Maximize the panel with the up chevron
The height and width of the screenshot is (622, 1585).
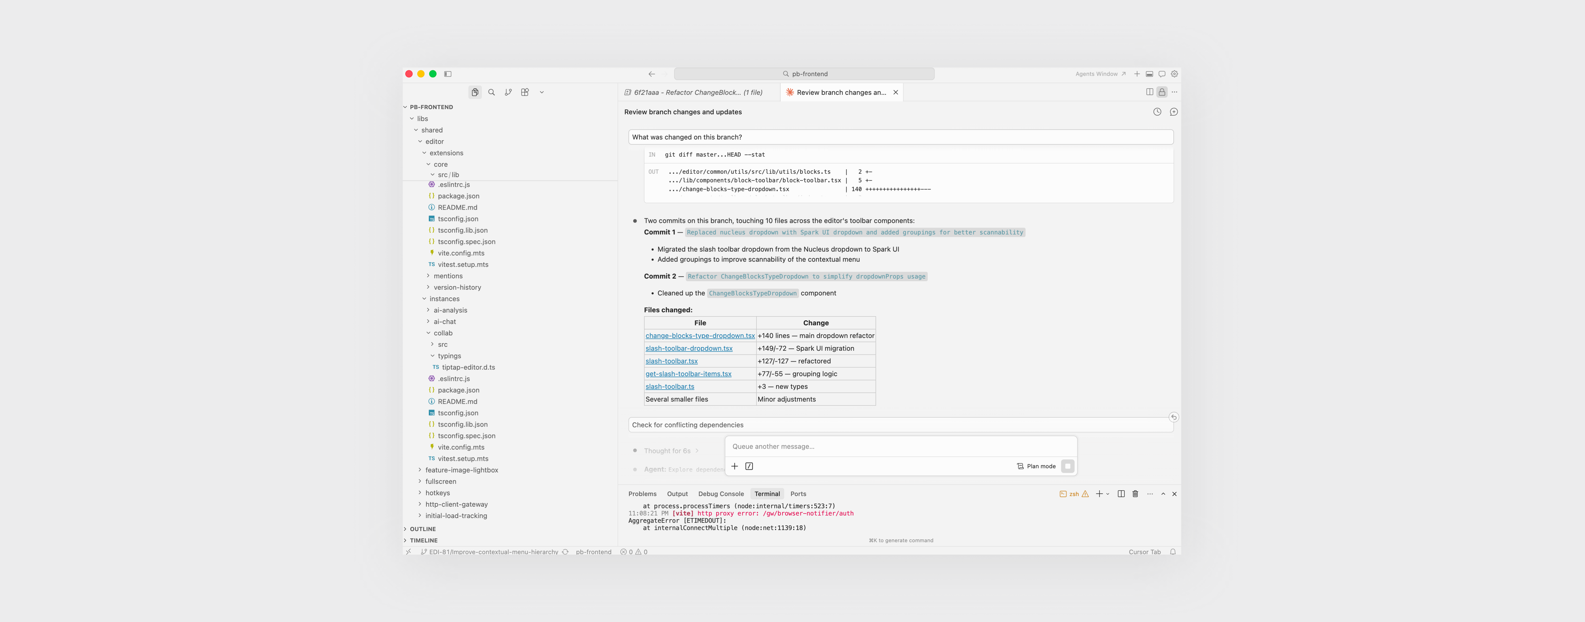coord(1163,494)
